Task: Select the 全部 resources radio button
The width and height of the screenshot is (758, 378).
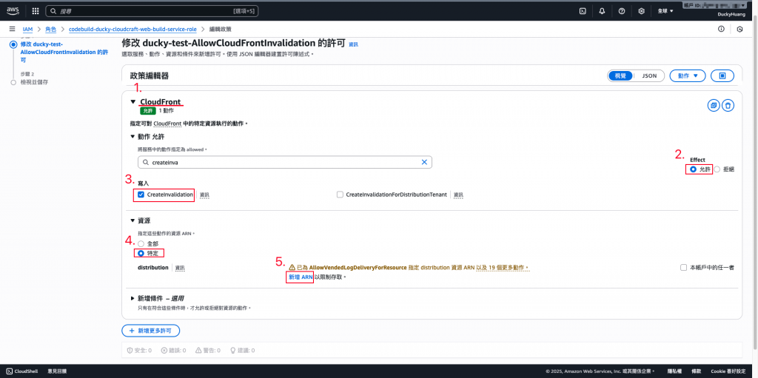Action: [x=141, y=243]
